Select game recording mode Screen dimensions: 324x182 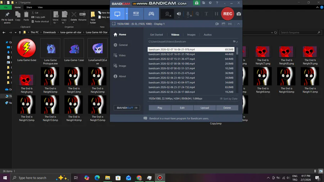[x=151, y=14]
